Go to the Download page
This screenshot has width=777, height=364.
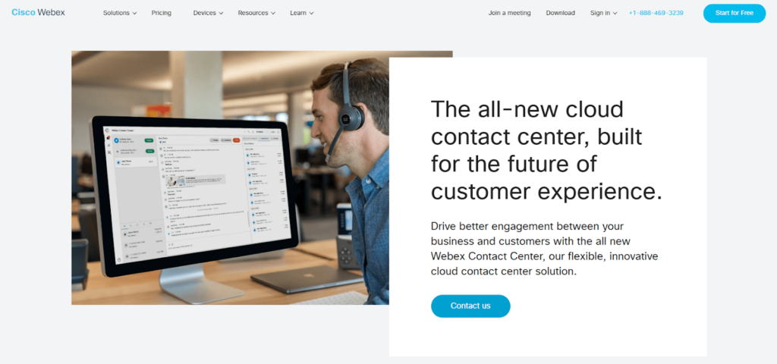click(x=561, y=13)
